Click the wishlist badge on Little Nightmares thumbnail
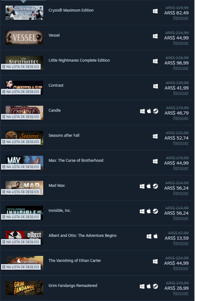The height and width of the screenshot is (301, 197). [x=21, y=67]
